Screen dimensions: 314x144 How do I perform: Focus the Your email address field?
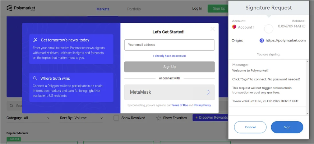(170, 45)
